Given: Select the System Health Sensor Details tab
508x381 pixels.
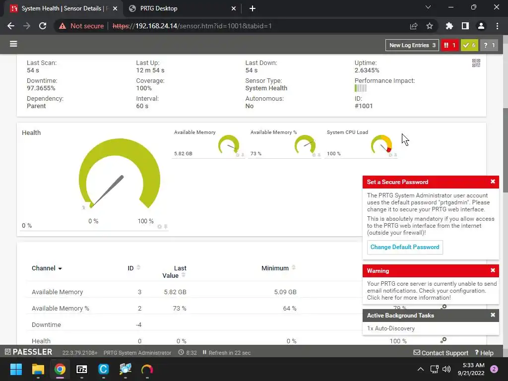Looking at the screenshot, I should (63, 8).
